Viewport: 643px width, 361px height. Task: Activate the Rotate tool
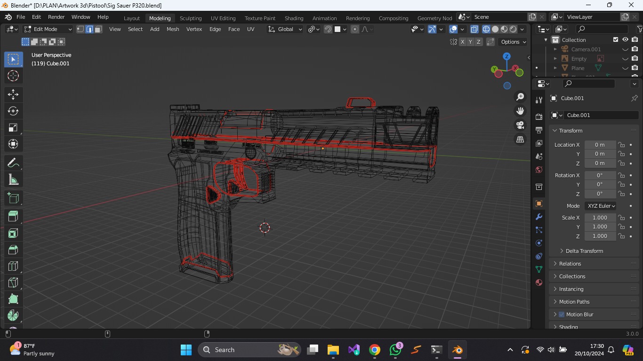[13, 111]
